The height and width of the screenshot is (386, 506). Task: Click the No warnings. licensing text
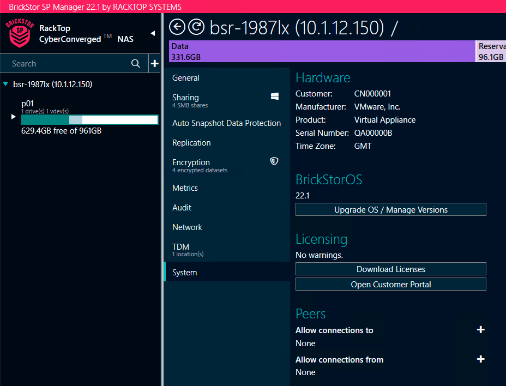coord(319,255)
